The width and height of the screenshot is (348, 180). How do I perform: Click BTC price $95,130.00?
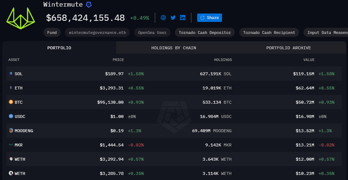point(110,102)
